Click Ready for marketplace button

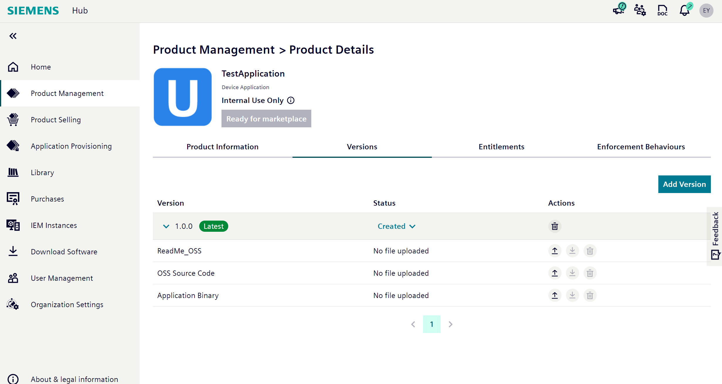[x=266, y=119]
